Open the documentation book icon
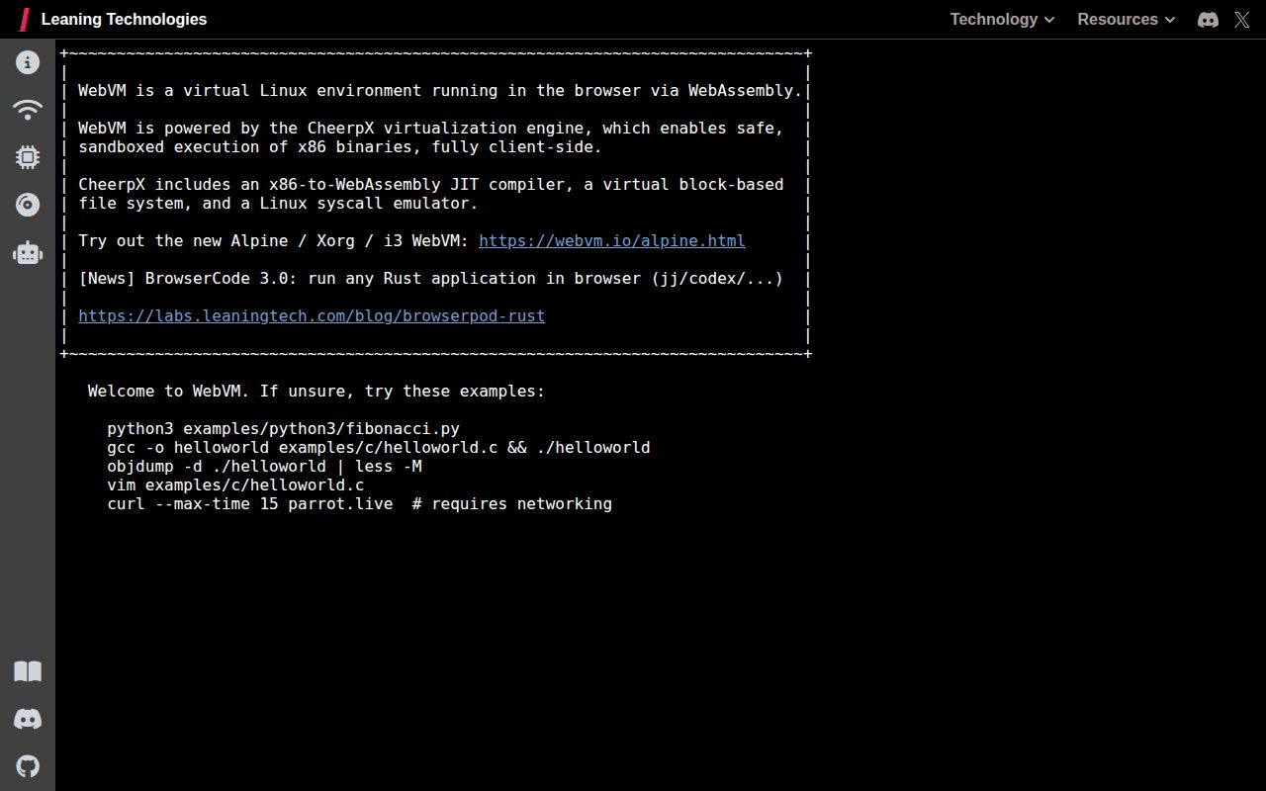This screenshot has width=1266, height=791. [28, 671]
